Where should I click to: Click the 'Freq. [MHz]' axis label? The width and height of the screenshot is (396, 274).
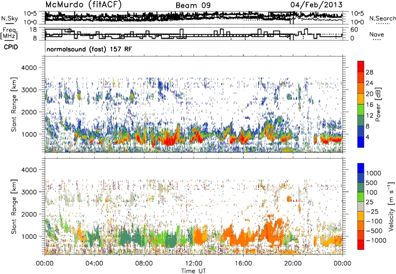10,34
